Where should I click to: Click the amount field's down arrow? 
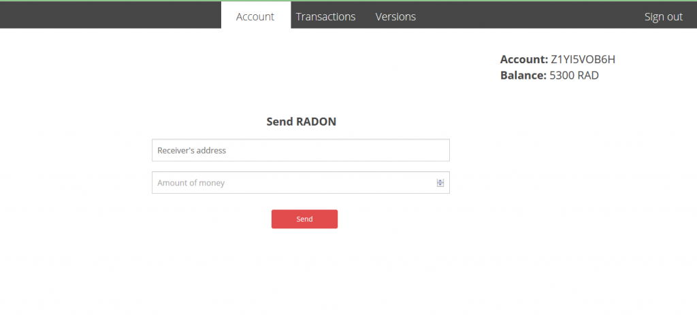440,185
